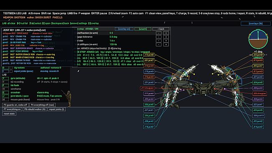Viewport: 272px width, 153px height.
Task: Toggle the Y key gyro (attitude) box
Action: click(x=5, y=79)
